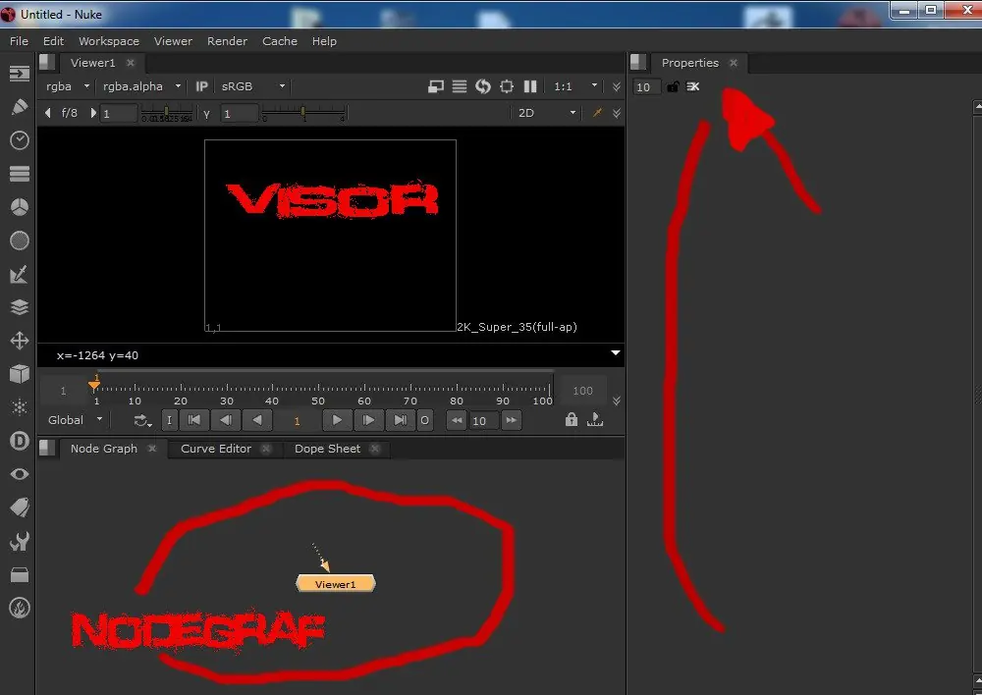This screenshot has height=695, width=982.
Task: Open the Image nodes toolbar menu
Action: pyautogui.click(x=20, y=74)
